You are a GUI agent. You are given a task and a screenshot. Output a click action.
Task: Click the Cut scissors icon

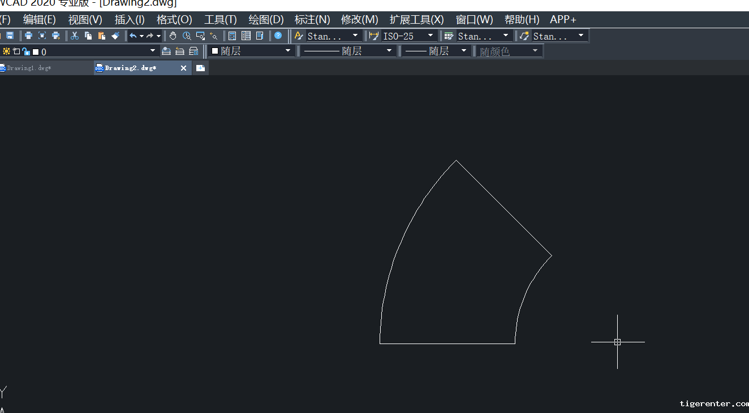(x=75, y=36)
